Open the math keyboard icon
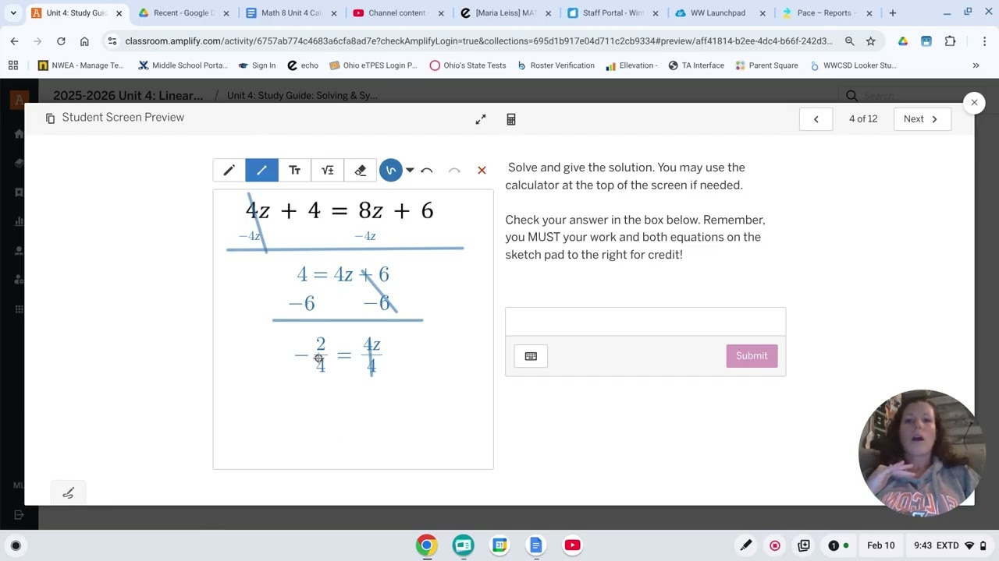The image size is (999, 561). 531,356
